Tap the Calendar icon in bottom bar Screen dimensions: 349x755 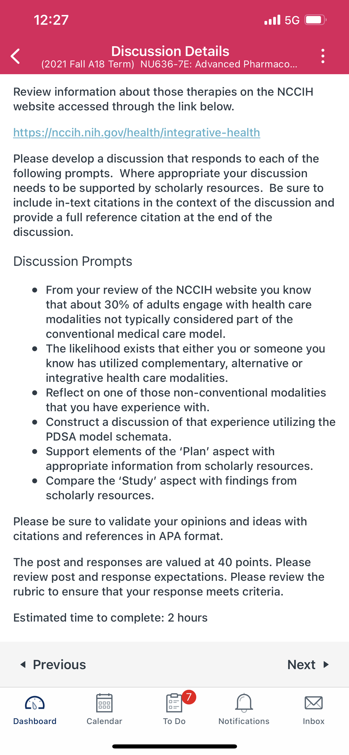click(104, 703)
